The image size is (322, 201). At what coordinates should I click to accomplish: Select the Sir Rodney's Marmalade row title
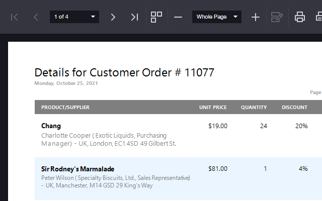tap(77, 169)
